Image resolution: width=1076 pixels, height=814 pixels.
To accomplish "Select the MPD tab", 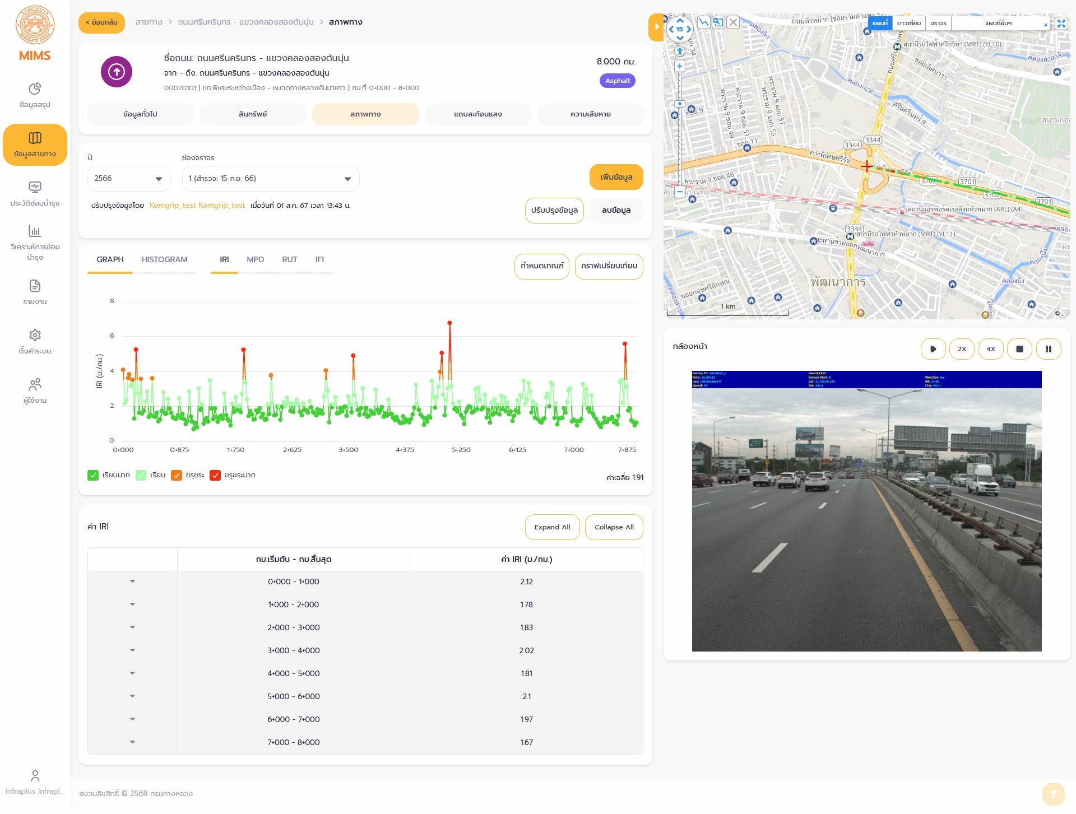I will point(255,259).
